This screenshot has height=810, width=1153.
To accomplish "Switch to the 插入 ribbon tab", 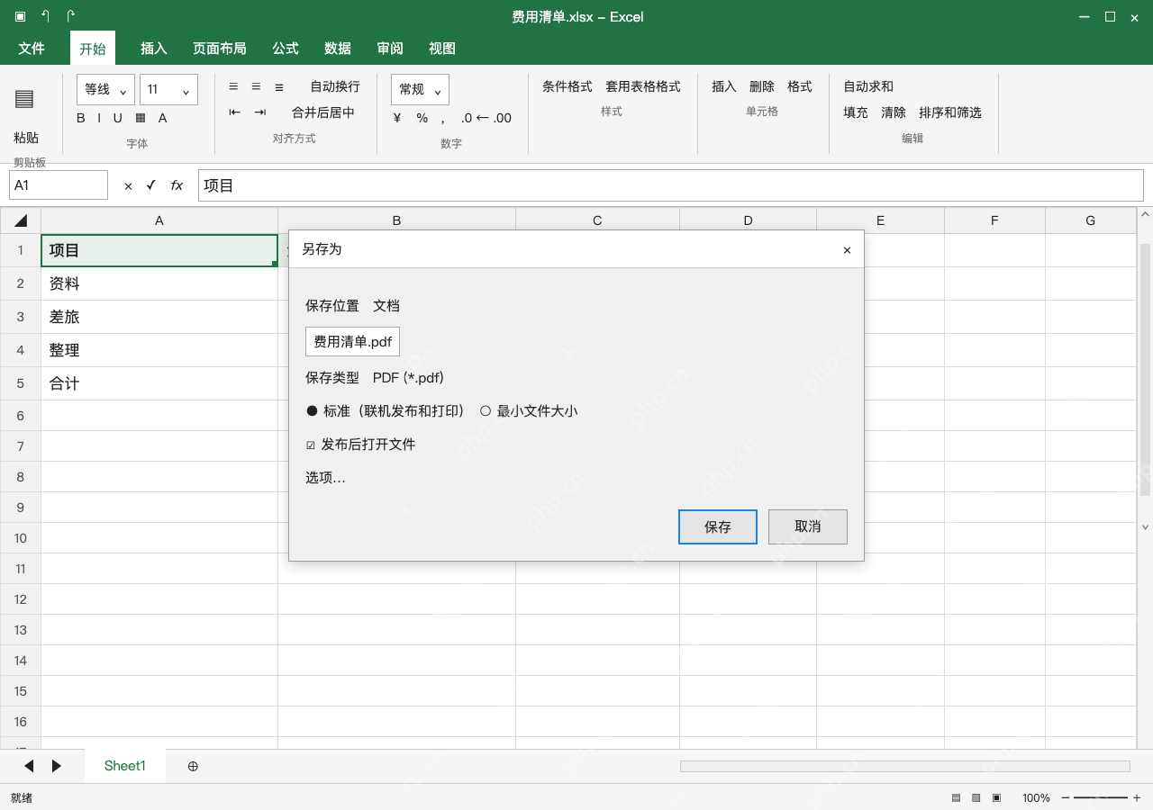I will click(x=154, y=48).
